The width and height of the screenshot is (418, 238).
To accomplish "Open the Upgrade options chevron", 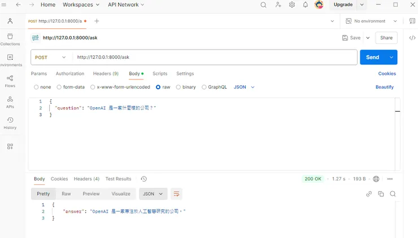I will [362, 5].
